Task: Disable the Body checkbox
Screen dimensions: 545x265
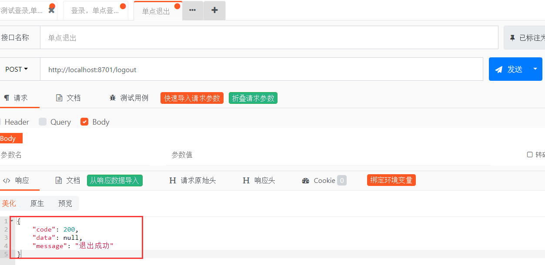Action: coord(84,122)
